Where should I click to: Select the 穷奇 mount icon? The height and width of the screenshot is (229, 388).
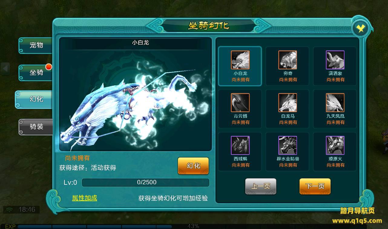click(x=288, y=60)
